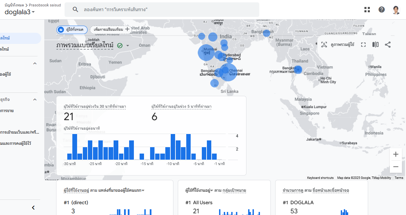Click the share report icon
The height and width of the screenshot is (215, 406).
pos(388,45)
